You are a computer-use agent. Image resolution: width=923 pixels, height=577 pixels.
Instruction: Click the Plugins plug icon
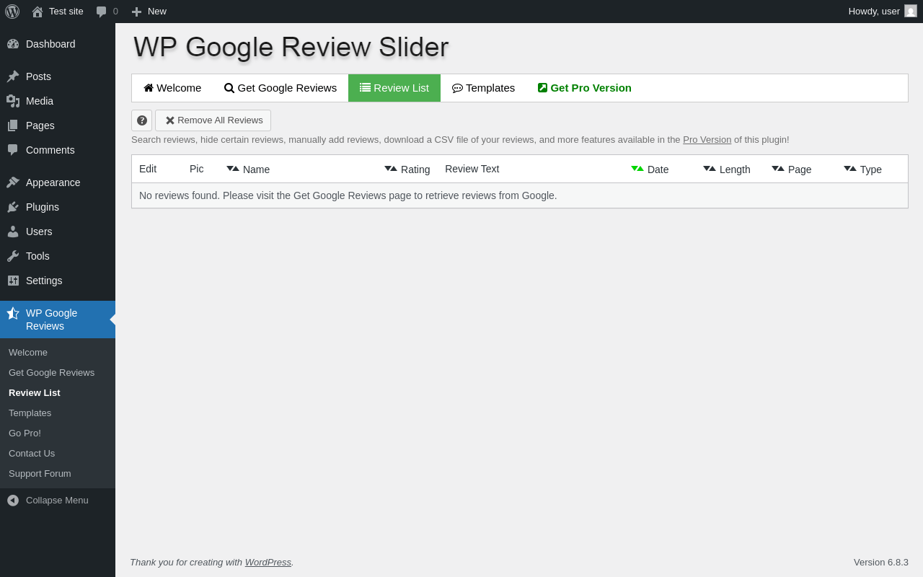[x=13, y=207]
